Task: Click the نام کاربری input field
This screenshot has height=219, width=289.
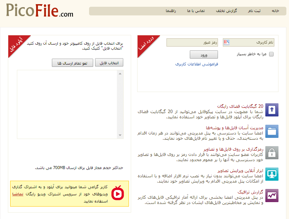Action: pos(248,42)
